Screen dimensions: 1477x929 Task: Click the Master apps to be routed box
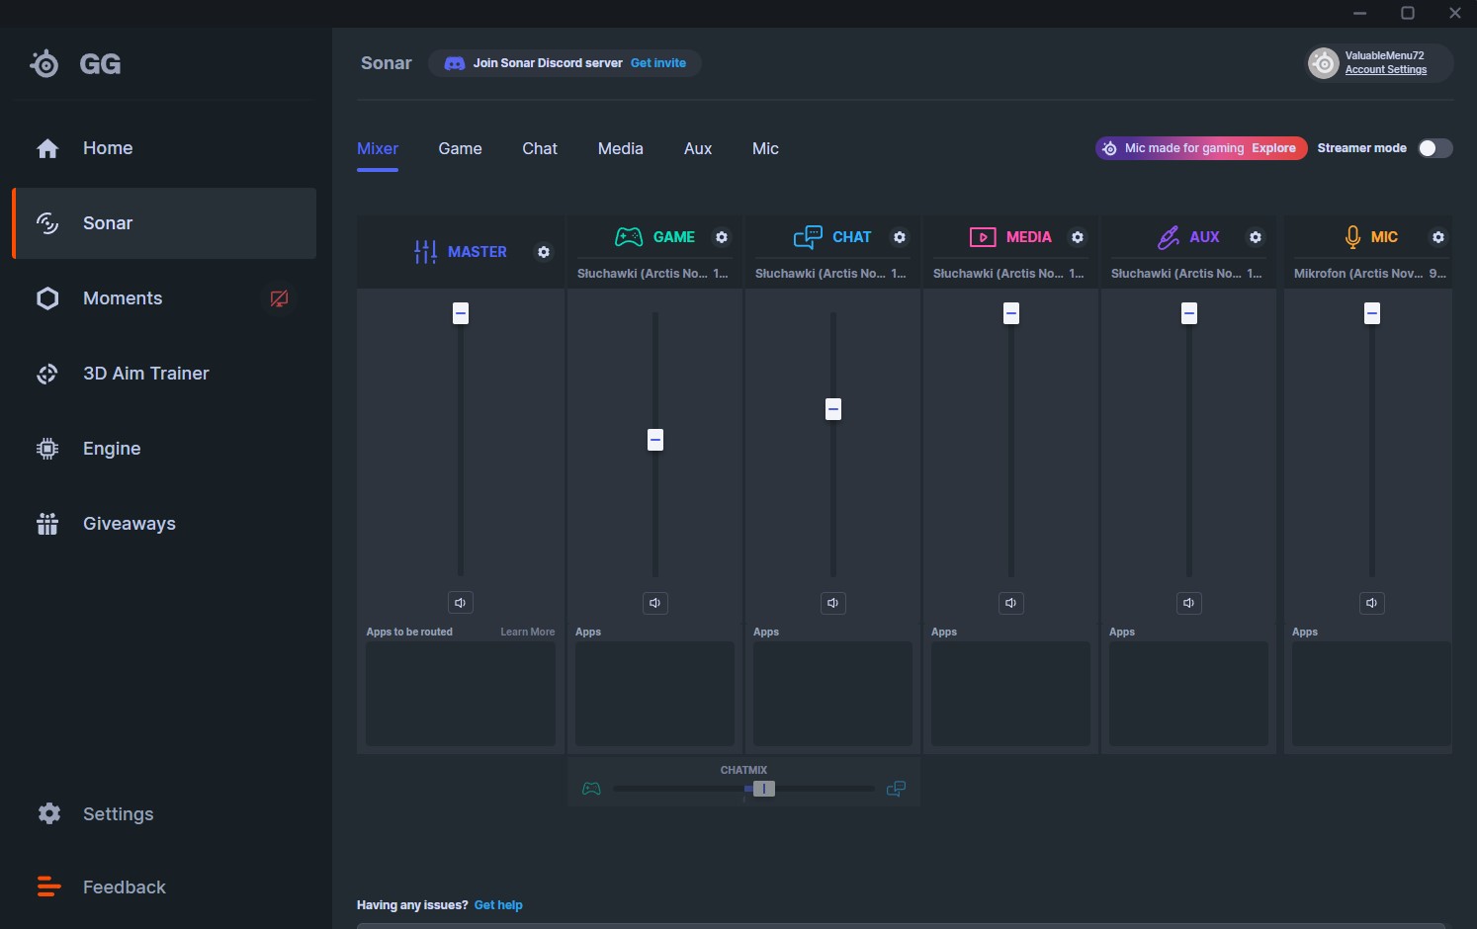(x=461, y=694)
